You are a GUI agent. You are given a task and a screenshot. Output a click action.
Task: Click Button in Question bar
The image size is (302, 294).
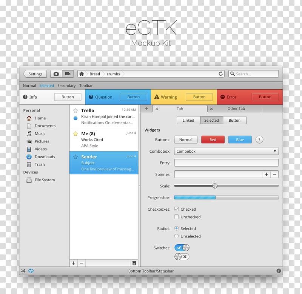click(134, 97)
